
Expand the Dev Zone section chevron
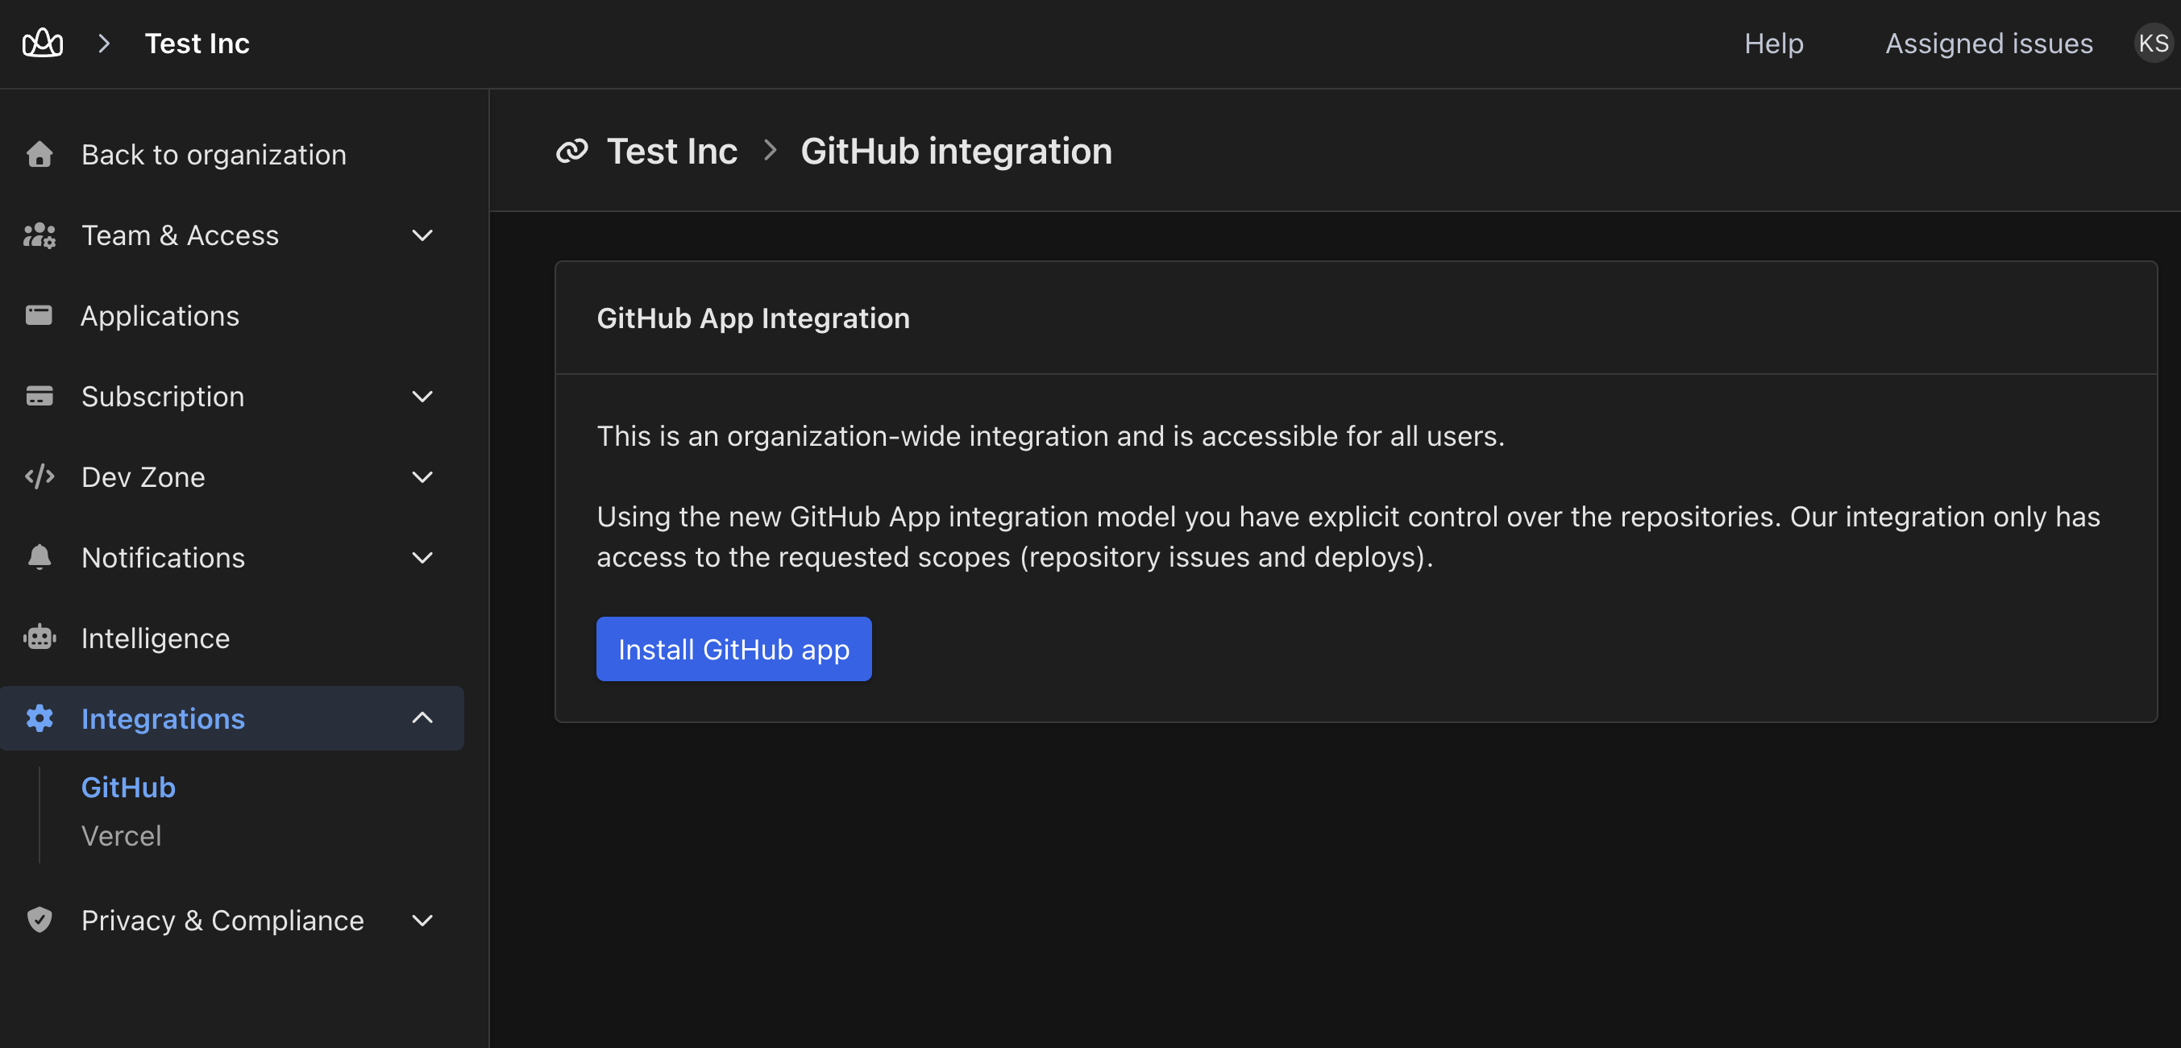pyautogui.click(x=422, y=476)
